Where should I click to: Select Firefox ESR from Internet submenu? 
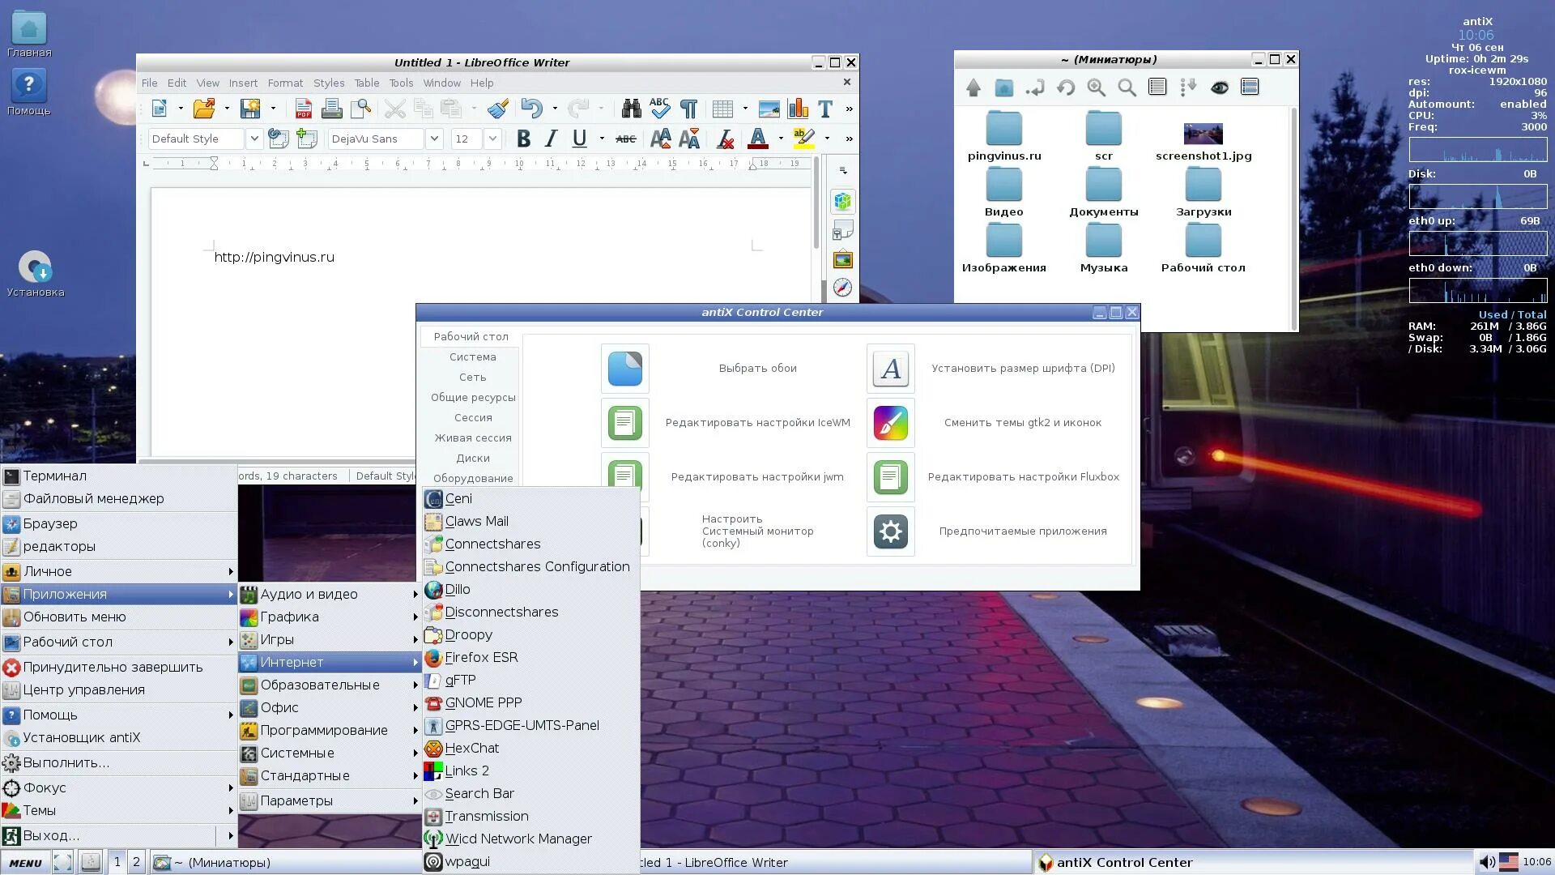pos(481,658)
